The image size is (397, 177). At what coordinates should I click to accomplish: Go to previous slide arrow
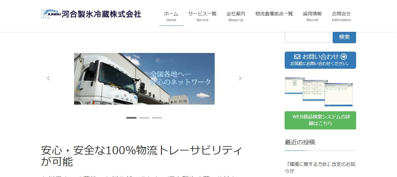pos(48,78)
